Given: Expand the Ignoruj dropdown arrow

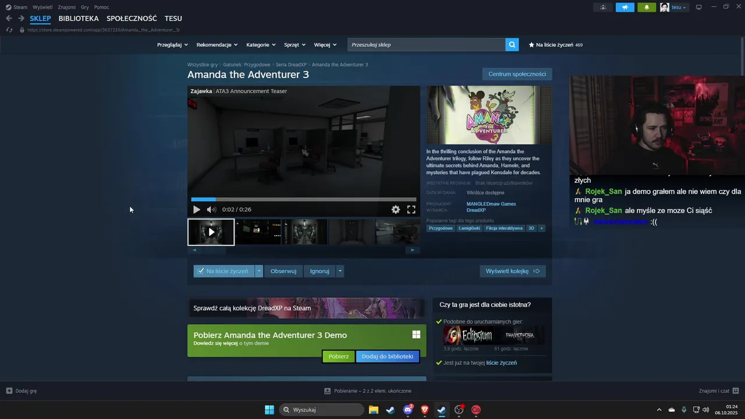Looking at the screenshot, I should click(340, 271).
